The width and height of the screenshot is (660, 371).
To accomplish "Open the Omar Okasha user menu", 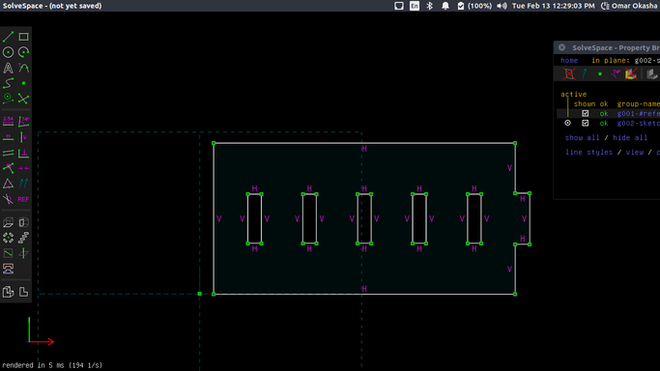I will pos(629,6).
